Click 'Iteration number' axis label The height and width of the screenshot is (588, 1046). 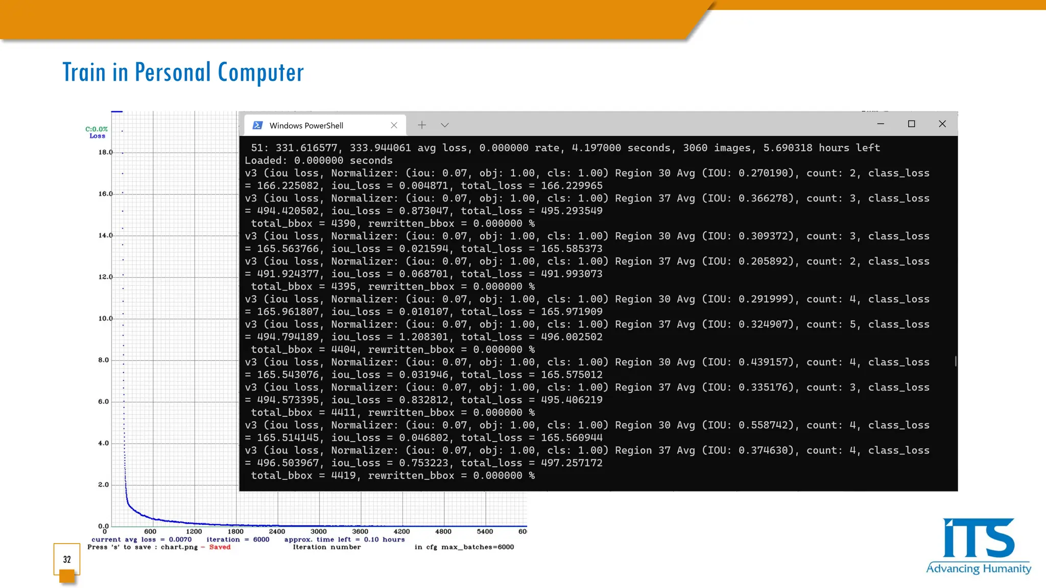(x=327, y=547)
